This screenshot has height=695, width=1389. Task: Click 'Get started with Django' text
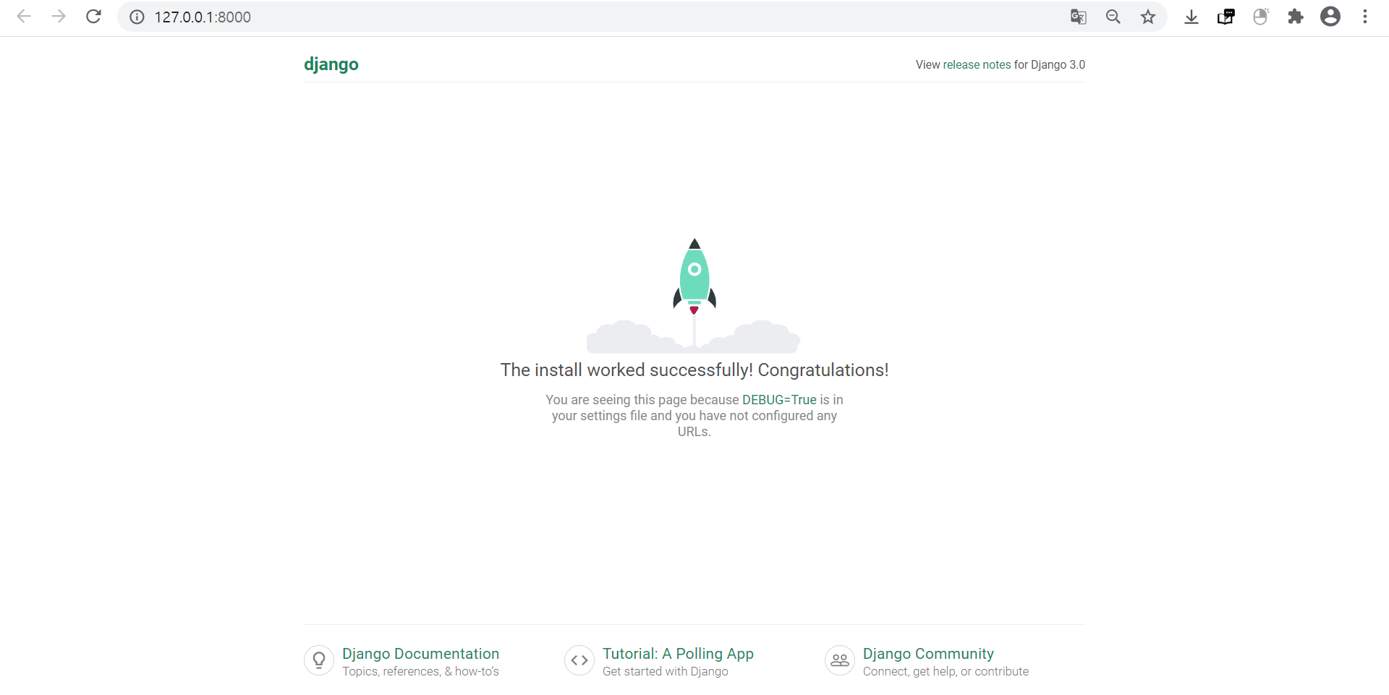click(666, 671)
